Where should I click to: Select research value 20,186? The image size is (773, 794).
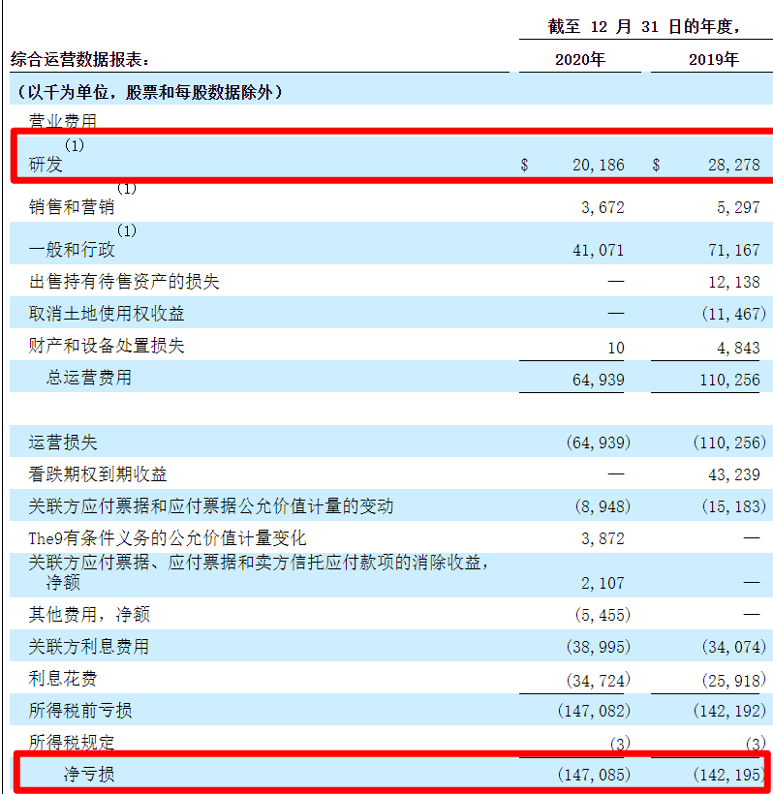[599, 165]
